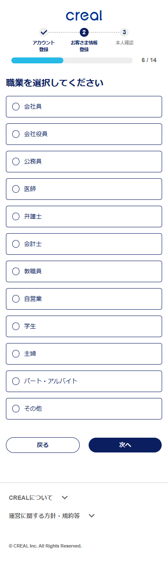Select the 会計士 radio option
Viewport: 168px width, 564px height.
coord(84,244)
